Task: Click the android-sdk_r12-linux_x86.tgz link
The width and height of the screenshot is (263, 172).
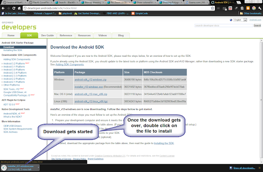Action: [91, 102]
